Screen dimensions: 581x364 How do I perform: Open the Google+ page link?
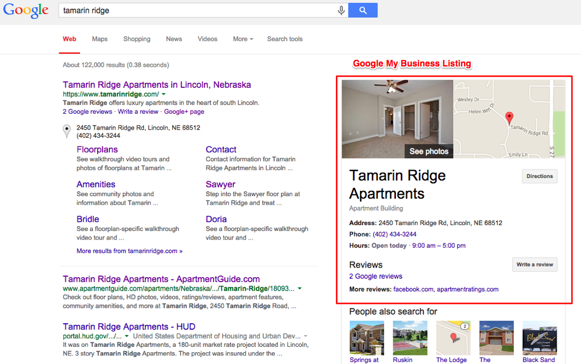click(x=184, y=112)
